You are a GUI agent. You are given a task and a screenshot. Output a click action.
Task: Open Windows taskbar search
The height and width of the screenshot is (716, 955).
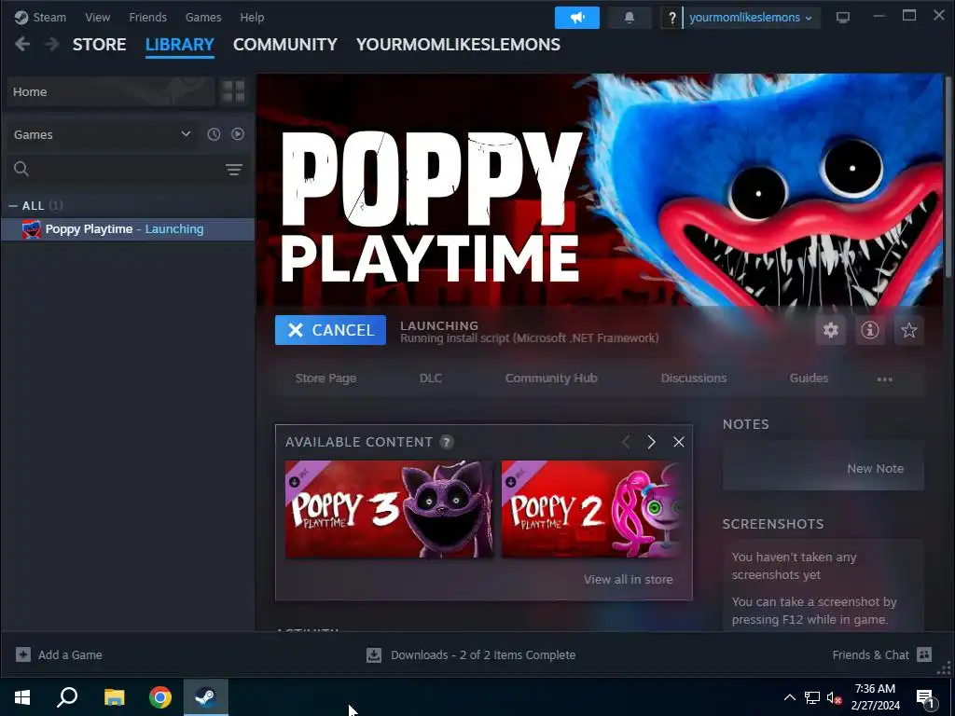tap(67, 697)
